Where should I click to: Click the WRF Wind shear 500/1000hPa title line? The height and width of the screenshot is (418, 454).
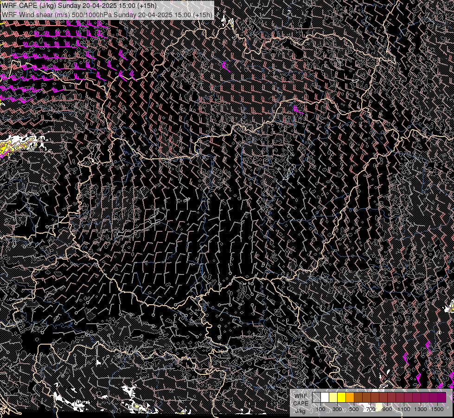click(107, 14)
